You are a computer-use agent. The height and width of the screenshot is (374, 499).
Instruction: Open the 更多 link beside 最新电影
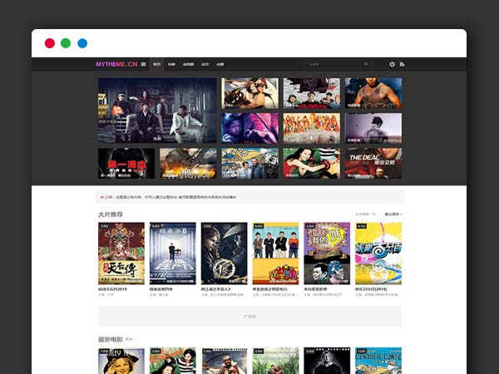(x=130, y=339)
